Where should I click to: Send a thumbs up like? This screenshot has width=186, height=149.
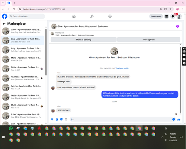[x=179, y=119]
